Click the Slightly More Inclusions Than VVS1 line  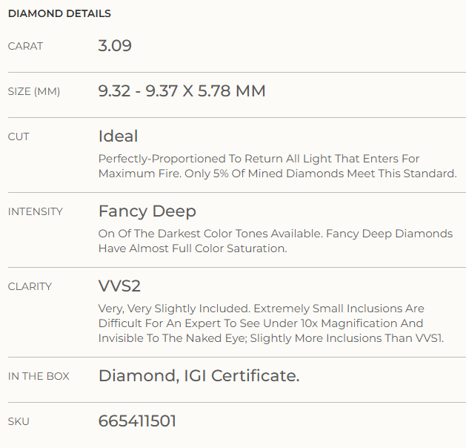(347, 338)
